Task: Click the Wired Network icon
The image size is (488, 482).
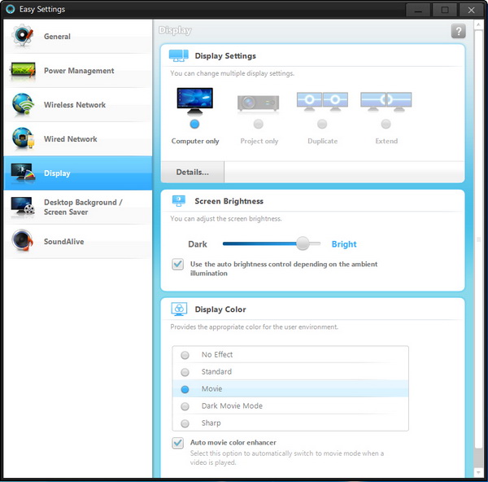Action: 22,139
